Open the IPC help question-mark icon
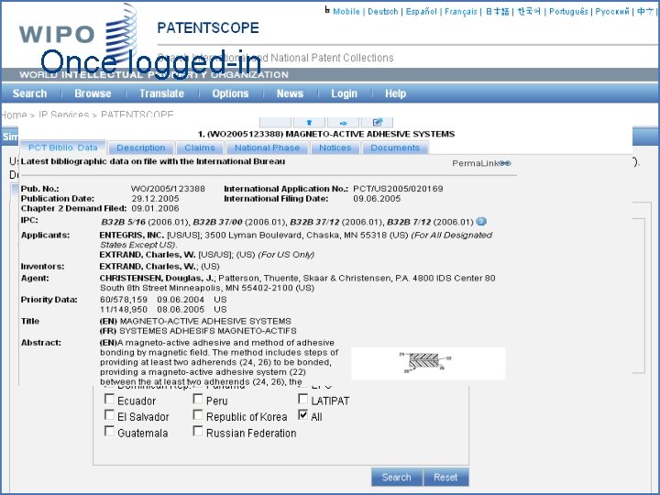660x495 pixels. [481, 222]
